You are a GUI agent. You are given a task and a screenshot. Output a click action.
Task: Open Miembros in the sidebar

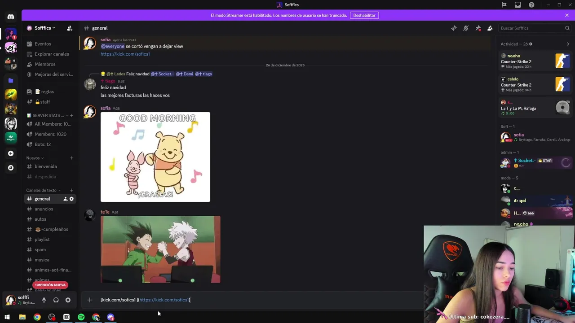49,64
